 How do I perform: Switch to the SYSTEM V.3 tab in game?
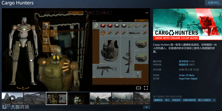(x=62, y=13)
